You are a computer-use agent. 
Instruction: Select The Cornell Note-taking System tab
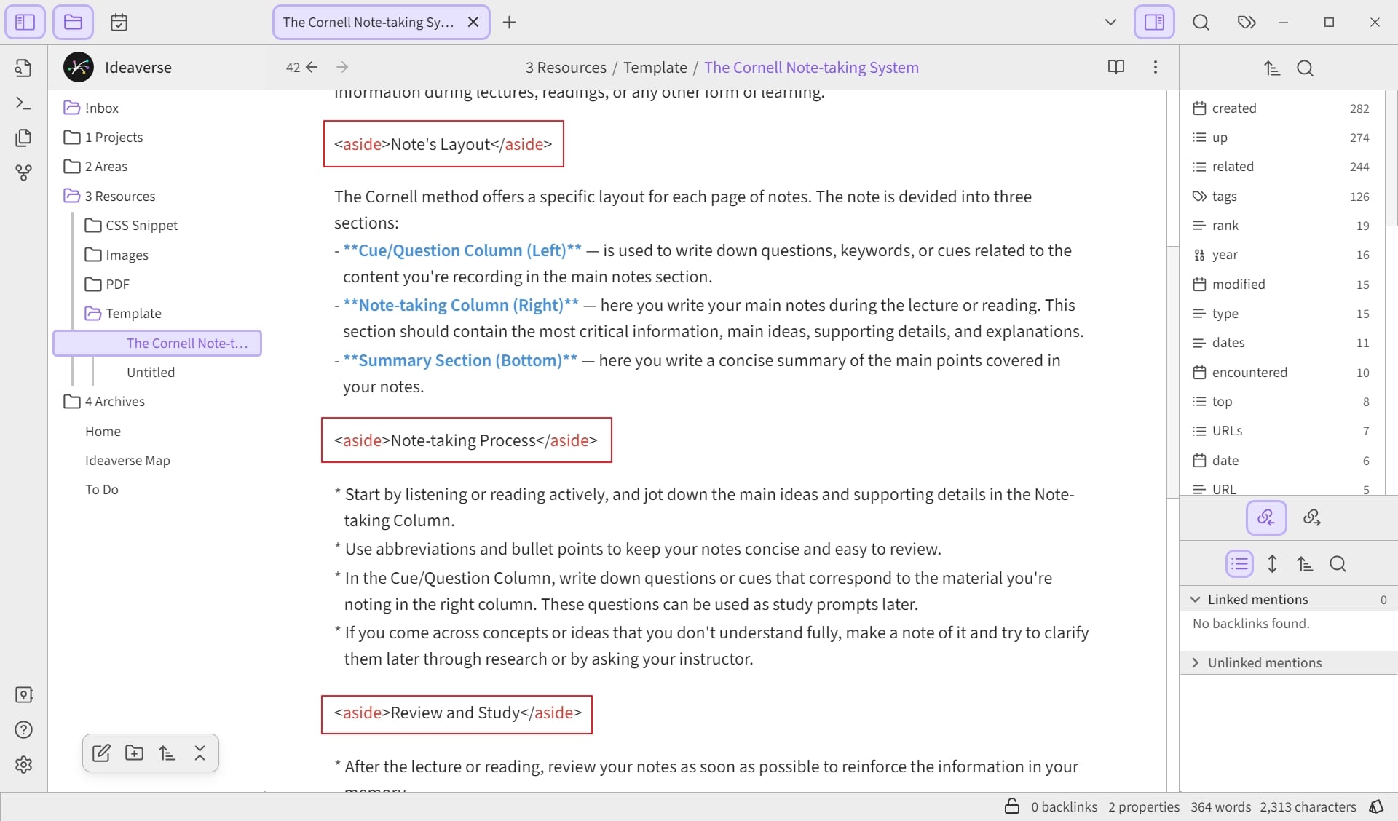coord(368,22)
